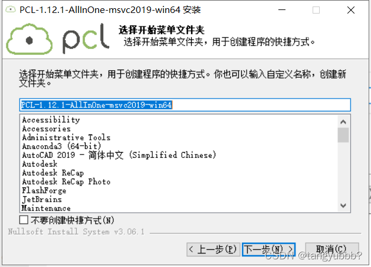Go to next step with 下一步(N) button

268,249
